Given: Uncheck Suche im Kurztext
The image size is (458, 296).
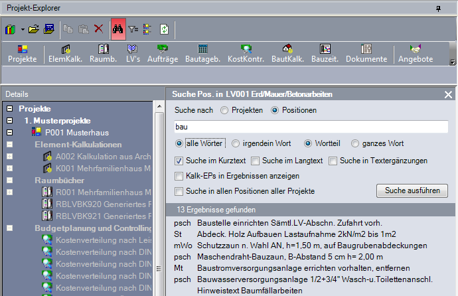Looking at the screenshot, I should coord(179,160).
